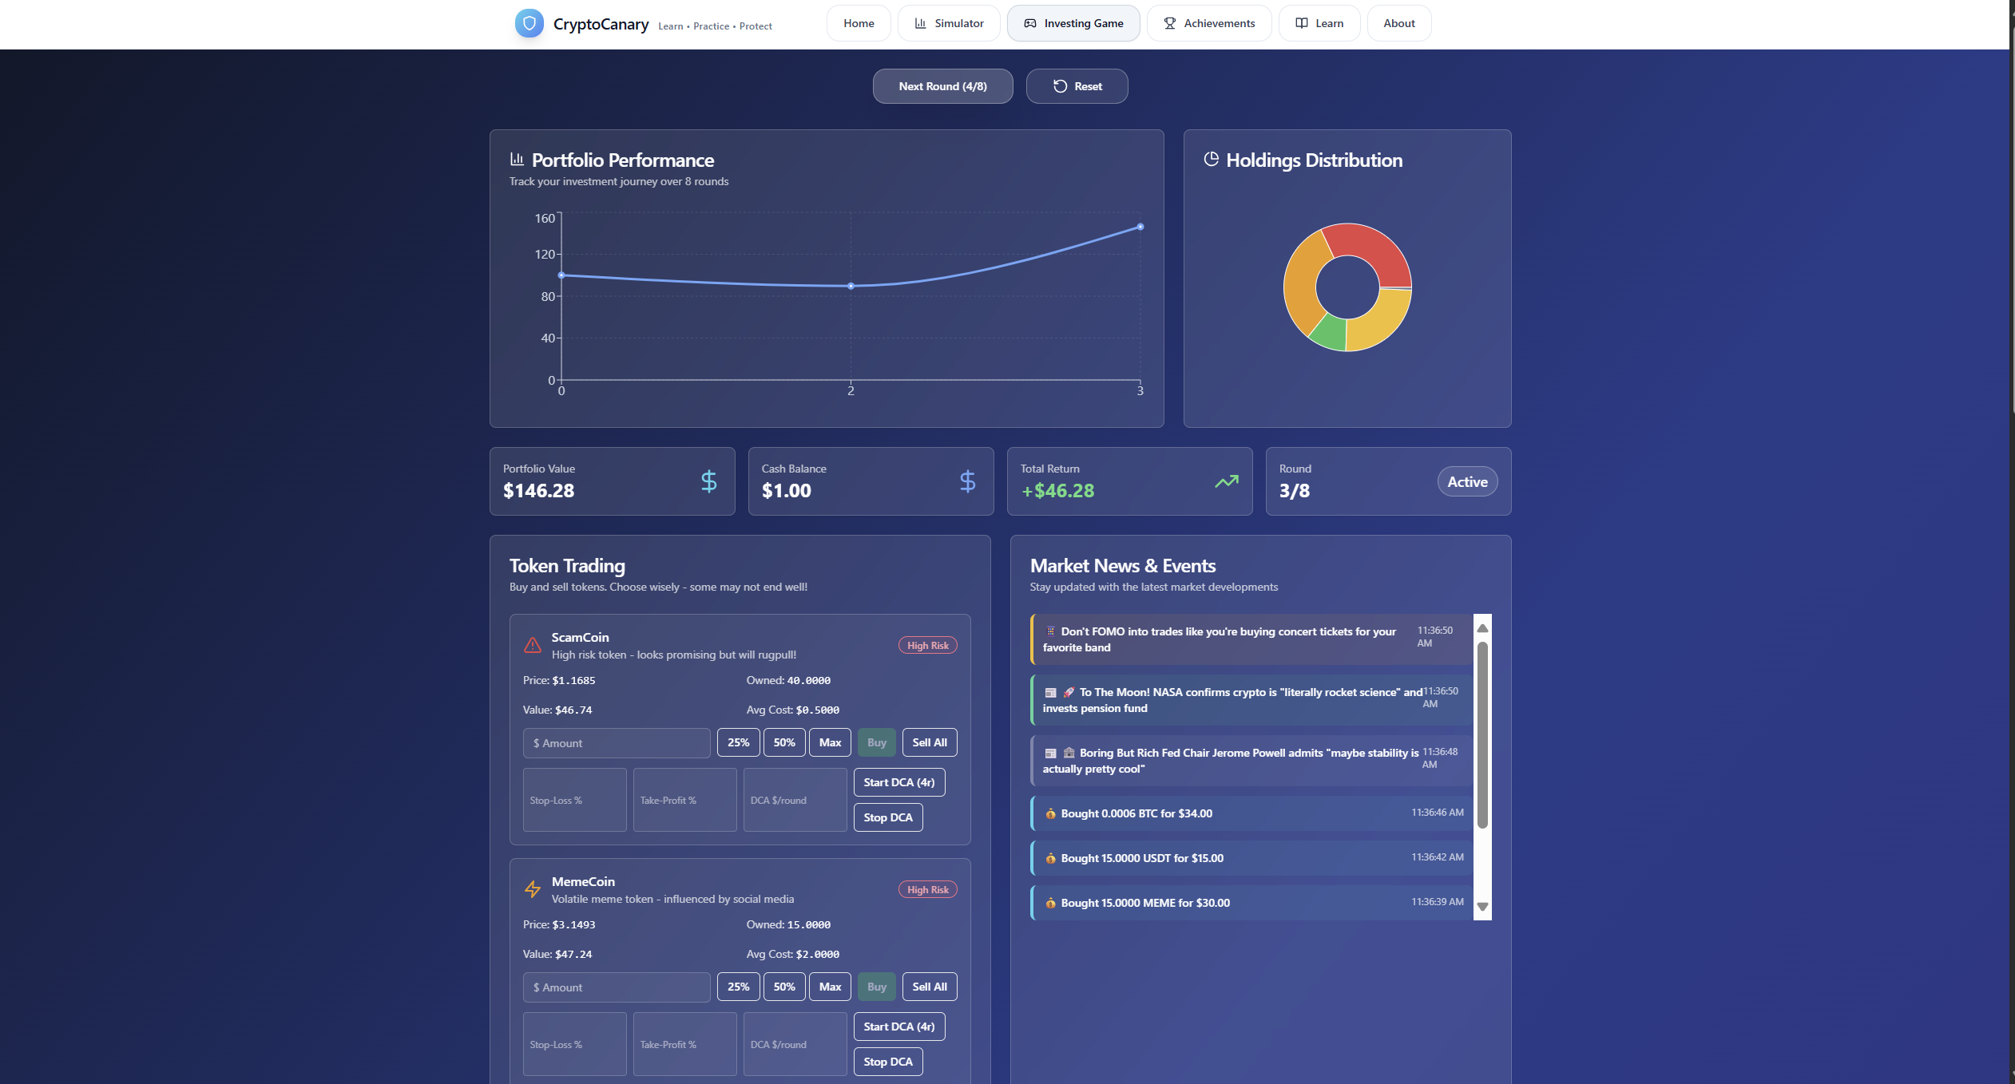Stop DCA for MemeCoin
This screenshot has width=2015, height=1084.
(887, 1062)
